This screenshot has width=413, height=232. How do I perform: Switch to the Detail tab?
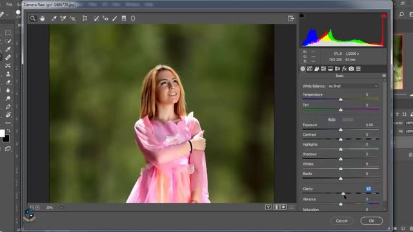click(317, 69)
